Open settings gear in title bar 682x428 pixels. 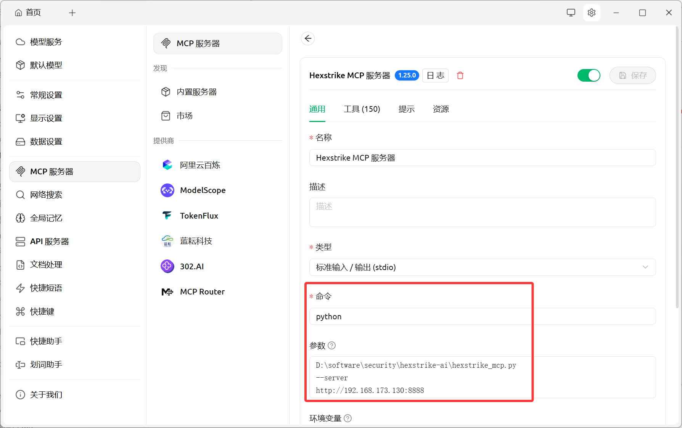(591, 13)
